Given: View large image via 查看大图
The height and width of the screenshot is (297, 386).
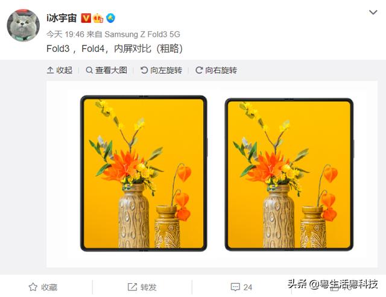Looking at the screenshot, I should pos(106,70).
